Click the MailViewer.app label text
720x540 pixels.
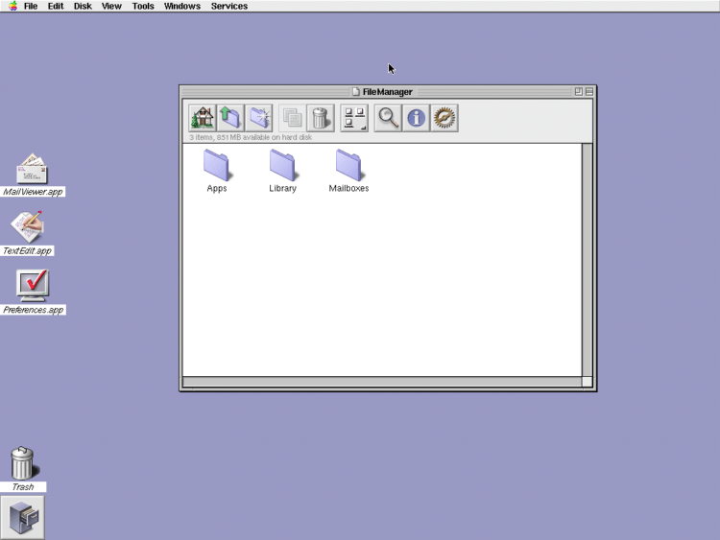tap(33, 192)
